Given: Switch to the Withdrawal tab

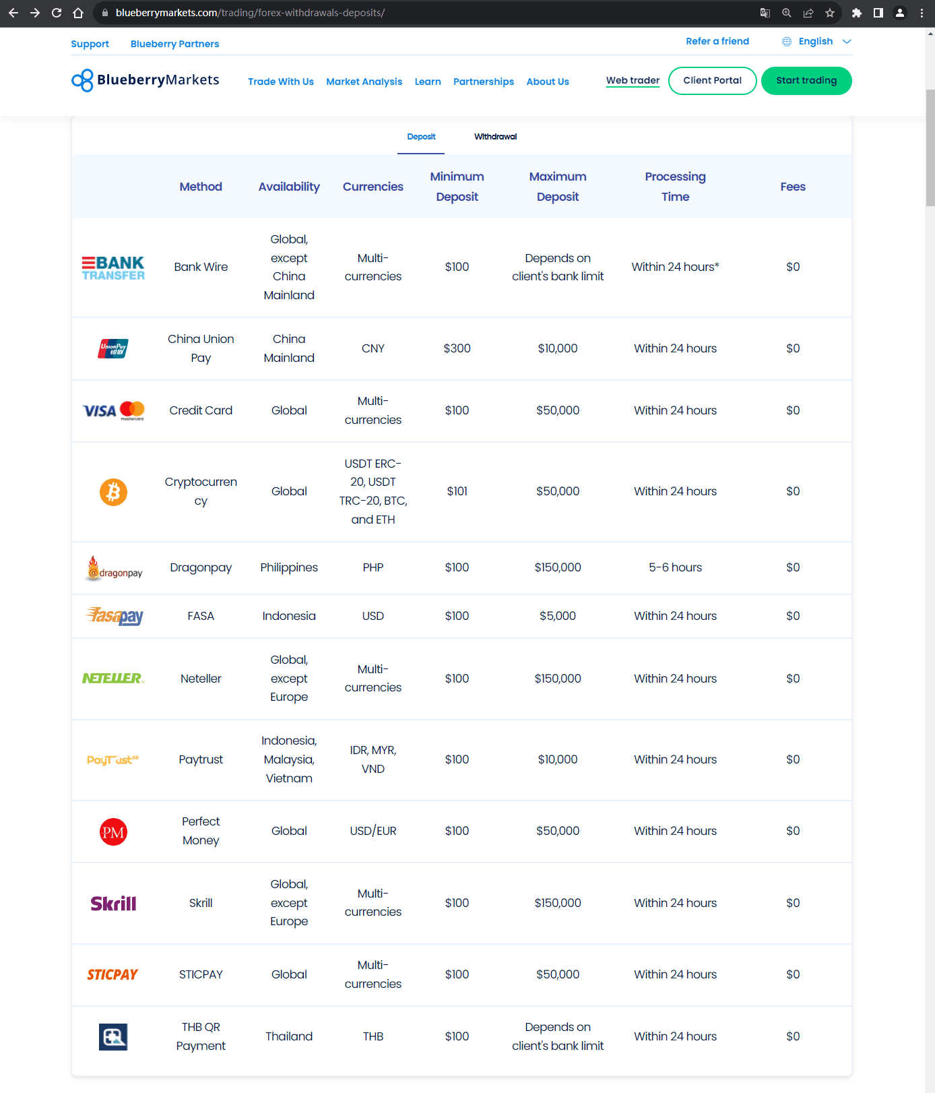Looking at the screenshot, I should point(495,137).
